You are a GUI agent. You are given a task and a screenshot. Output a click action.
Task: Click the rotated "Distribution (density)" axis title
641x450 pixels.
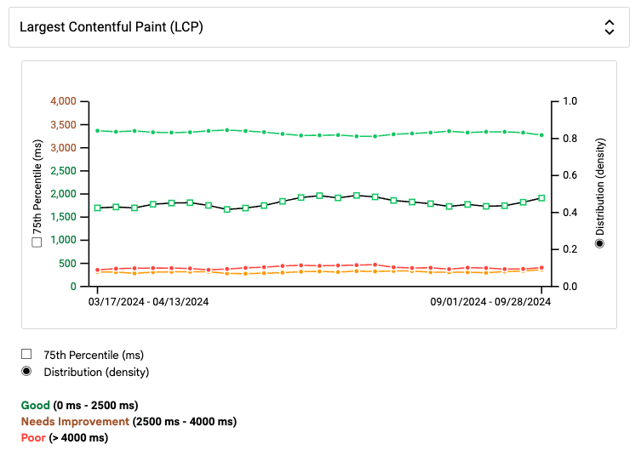[x=599, y=187]
